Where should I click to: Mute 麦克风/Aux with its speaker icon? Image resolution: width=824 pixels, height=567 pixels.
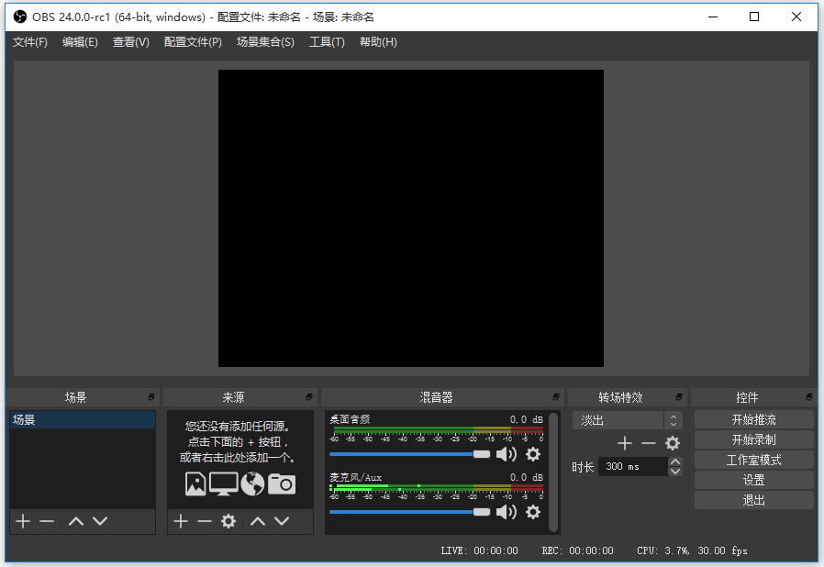[506, 512]
